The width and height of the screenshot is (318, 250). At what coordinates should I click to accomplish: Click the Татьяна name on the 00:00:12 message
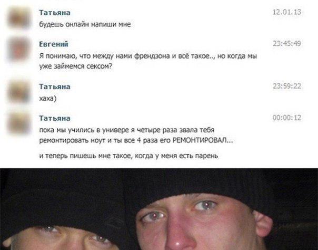coord(55,118)
